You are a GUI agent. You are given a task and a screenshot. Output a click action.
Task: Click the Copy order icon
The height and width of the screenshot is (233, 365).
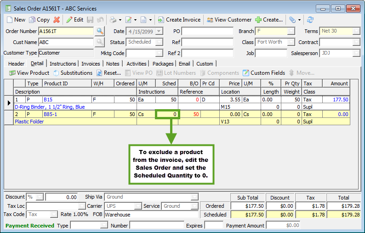pyautogui.click(x=32, y=20)
